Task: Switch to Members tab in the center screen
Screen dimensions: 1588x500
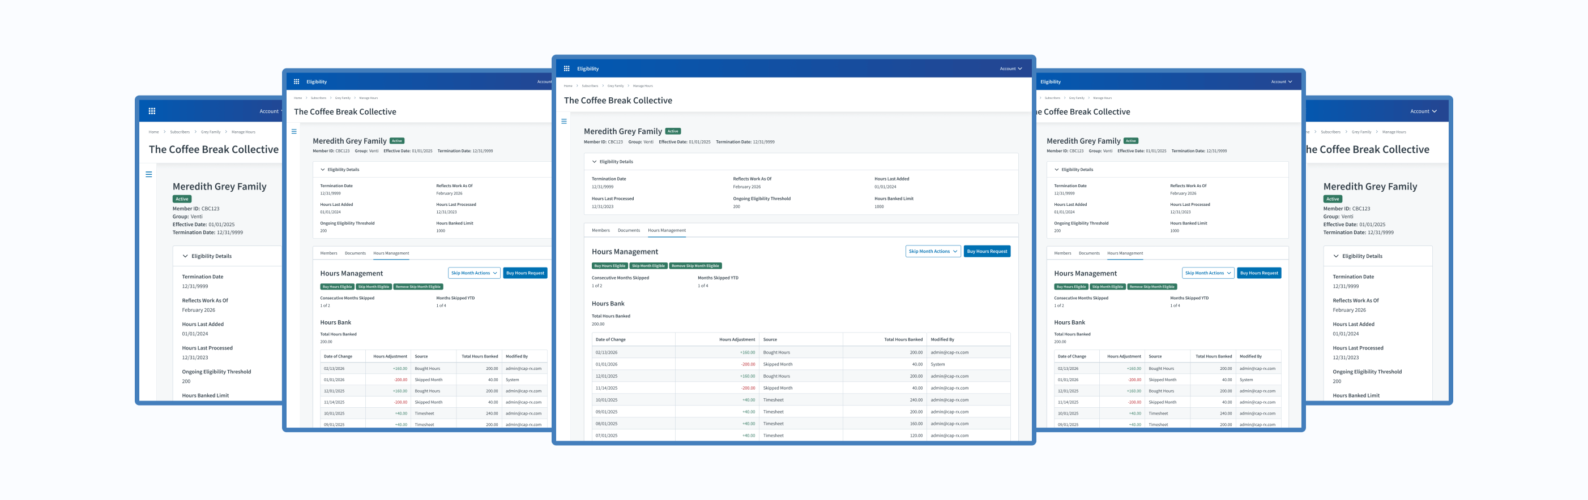Action: [x=600, y=230]
